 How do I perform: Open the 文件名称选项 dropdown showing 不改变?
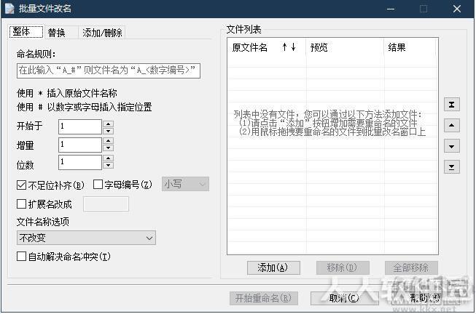coord(86,238)
